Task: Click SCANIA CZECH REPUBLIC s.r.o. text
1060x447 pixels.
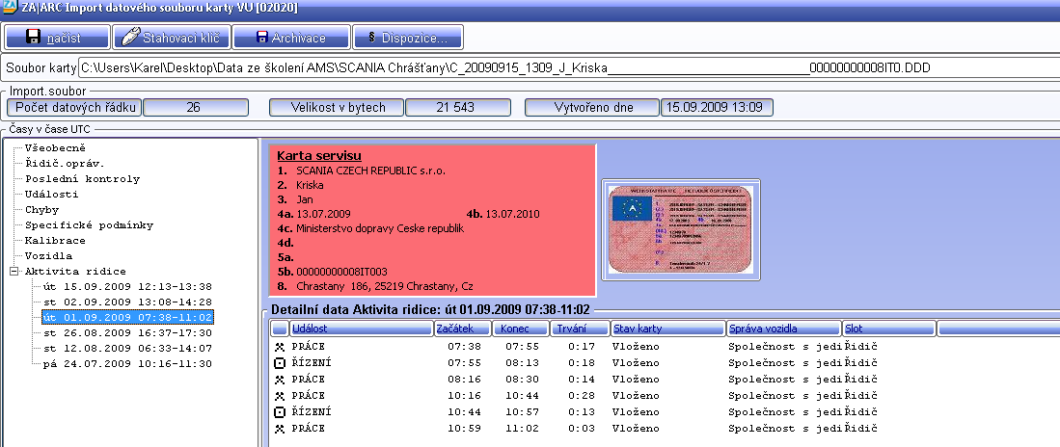Action: tap(370, 171)
